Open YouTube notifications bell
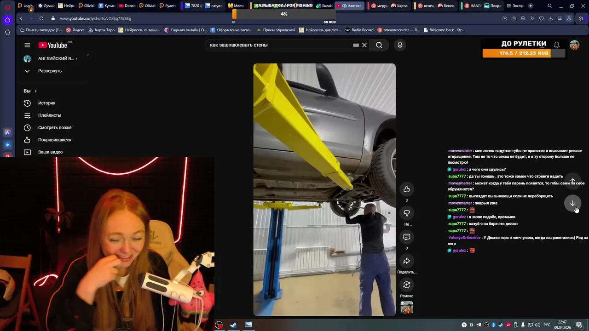The width and height of the screenshot is (589, 331). (557, 45)
